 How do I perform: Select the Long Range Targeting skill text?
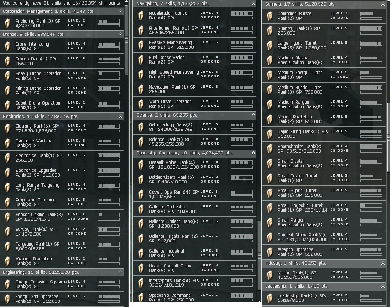click(37, 187)
